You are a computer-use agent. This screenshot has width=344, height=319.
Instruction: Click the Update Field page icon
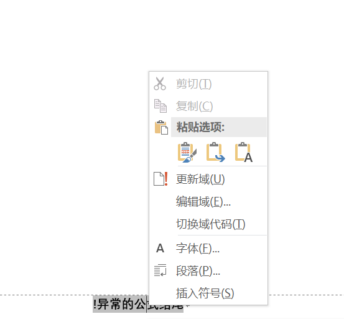[160, 179]
